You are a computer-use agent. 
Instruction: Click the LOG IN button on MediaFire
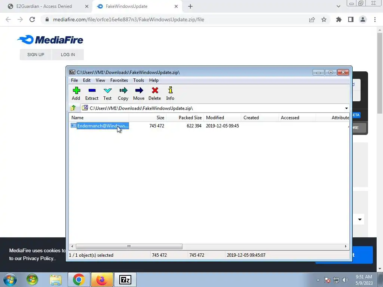coord(68,55)
